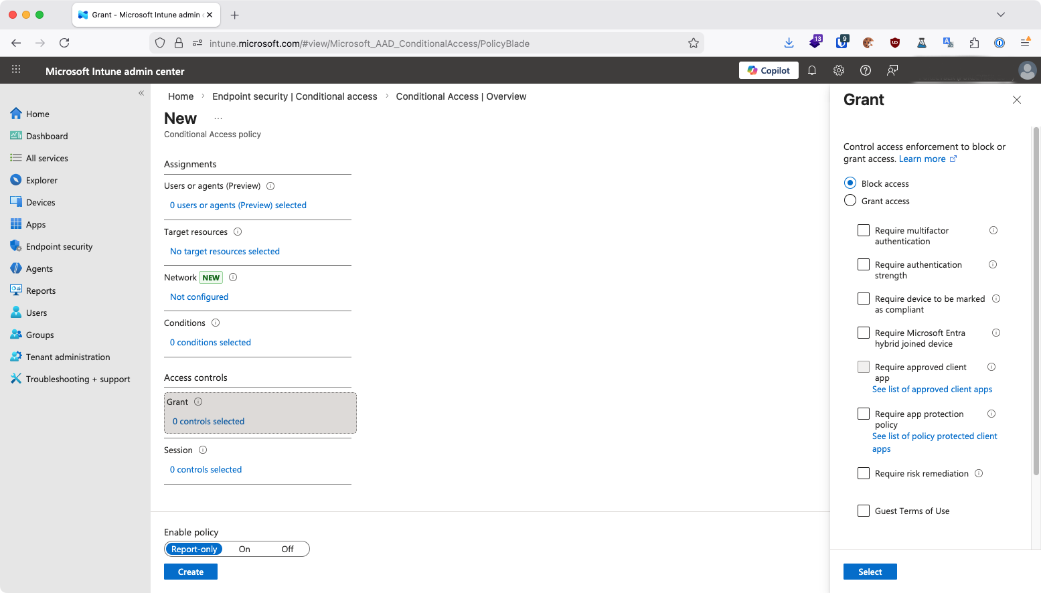Open 0 users or agents (Preview) selected
The image size is (1041, 593).
point(238,205)
